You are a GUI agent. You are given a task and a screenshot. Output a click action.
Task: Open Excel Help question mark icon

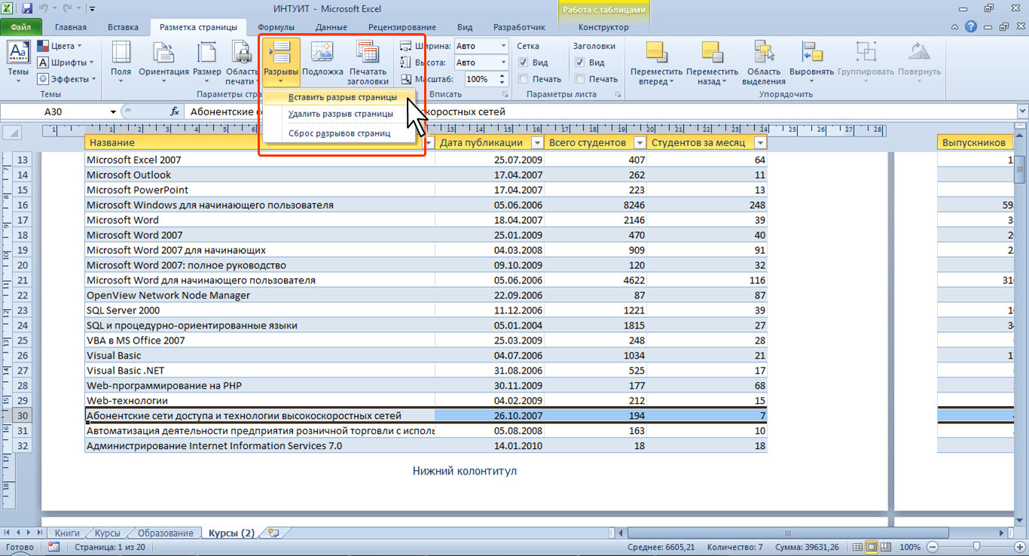tap(971, 27)
